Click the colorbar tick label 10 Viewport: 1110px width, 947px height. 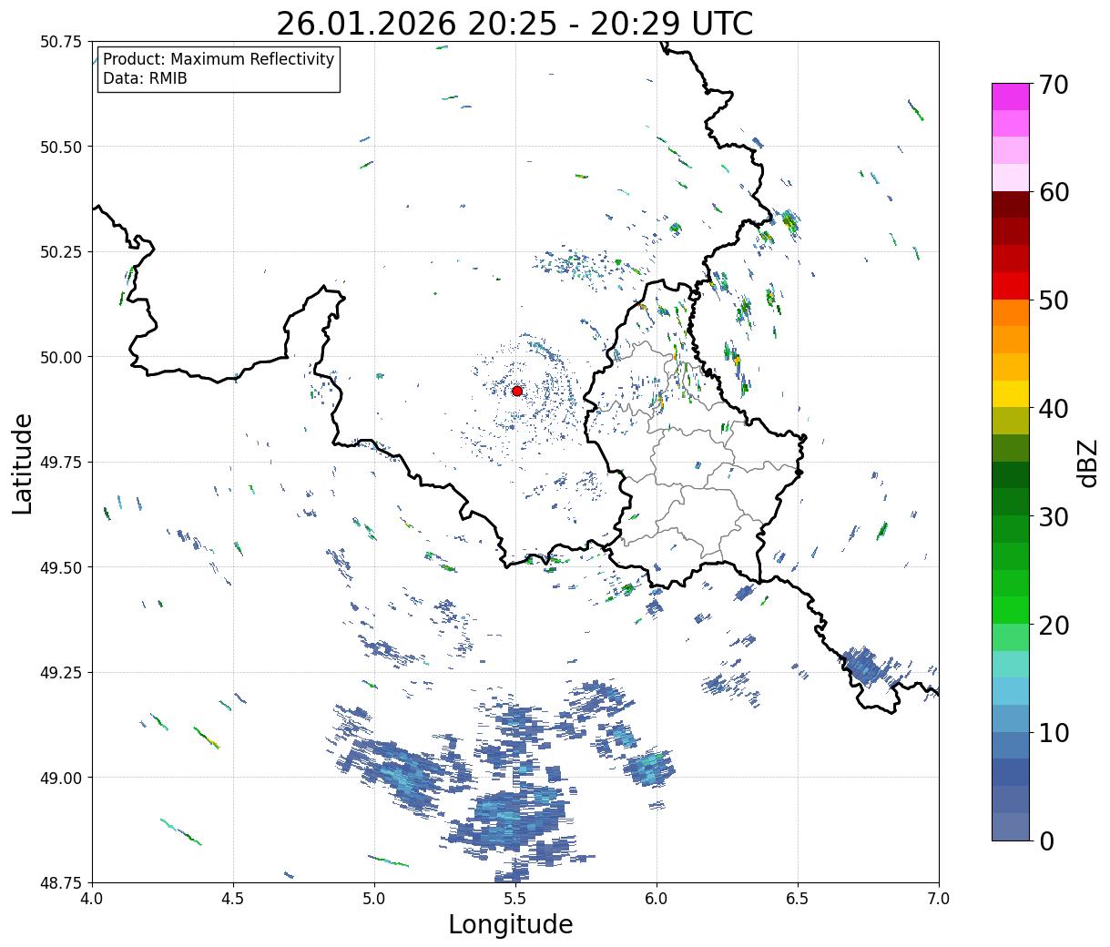coord(1054,732)
